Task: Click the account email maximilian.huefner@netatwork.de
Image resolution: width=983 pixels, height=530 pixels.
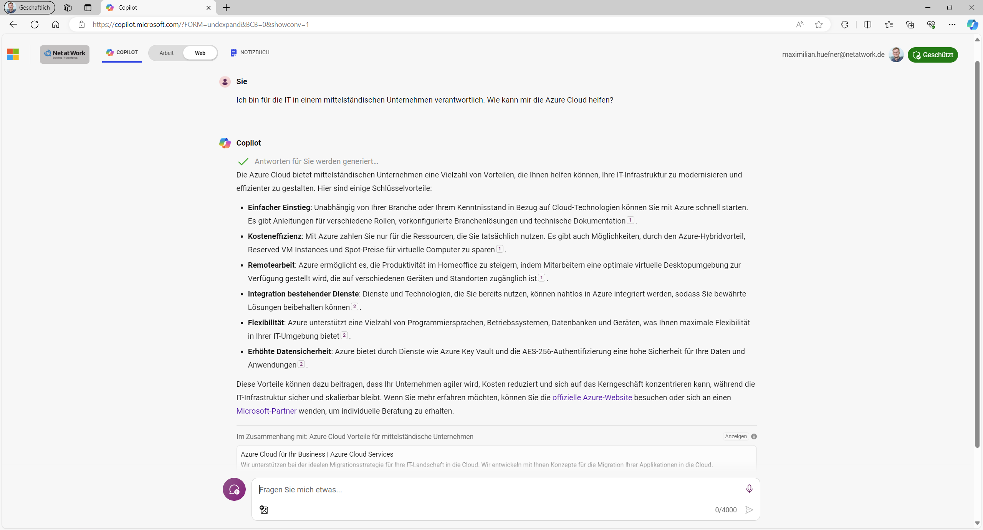Action: coord(833,55)
